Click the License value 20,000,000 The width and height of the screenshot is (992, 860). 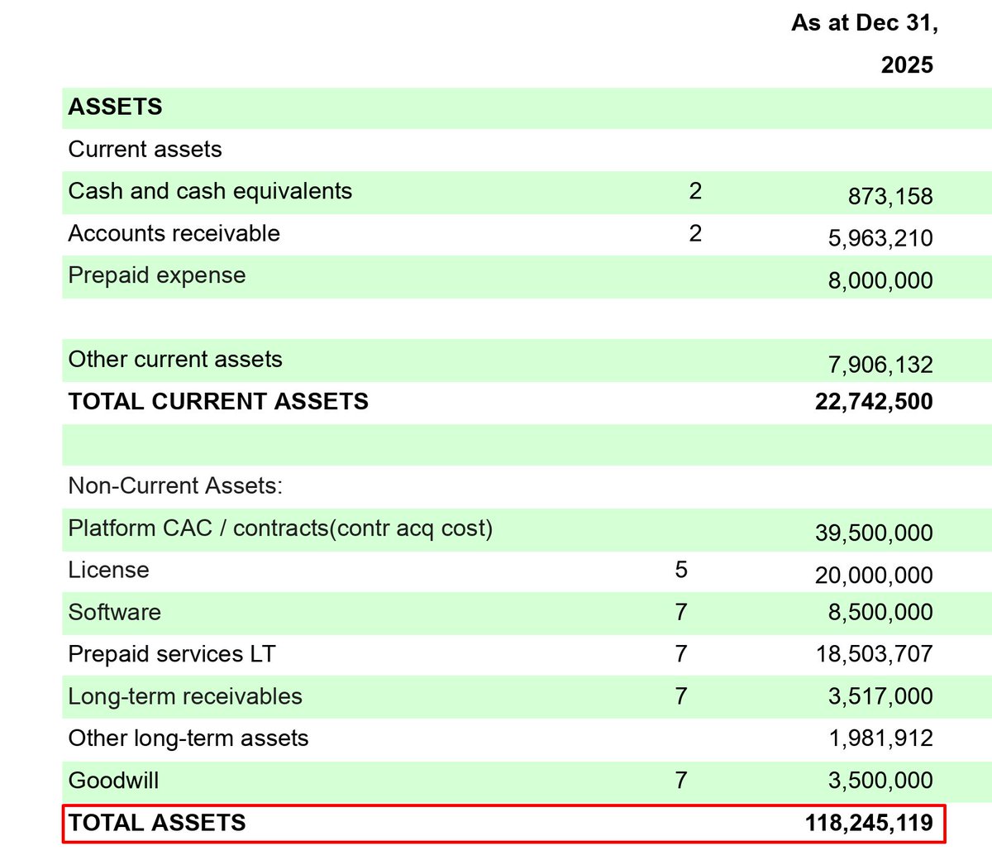coord(874,576)
